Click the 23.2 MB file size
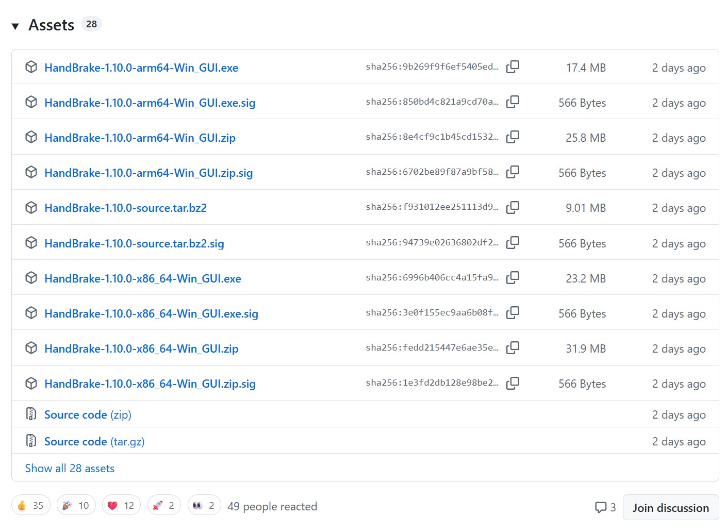Image resolution: width=727 pixels, height=531 pixels. [586, 278]
